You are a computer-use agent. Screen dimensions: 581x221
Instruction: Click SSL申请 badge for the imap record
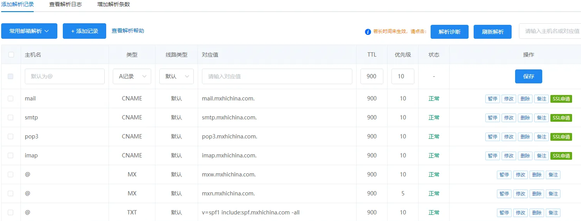tap(561, 156)
